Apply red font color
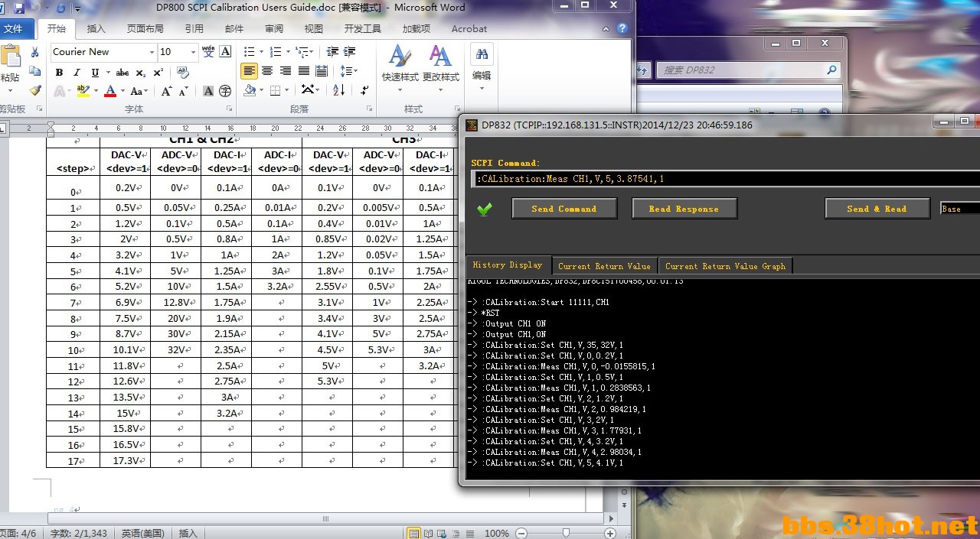Viewport: 980px width, 539px height. point(109,91)
